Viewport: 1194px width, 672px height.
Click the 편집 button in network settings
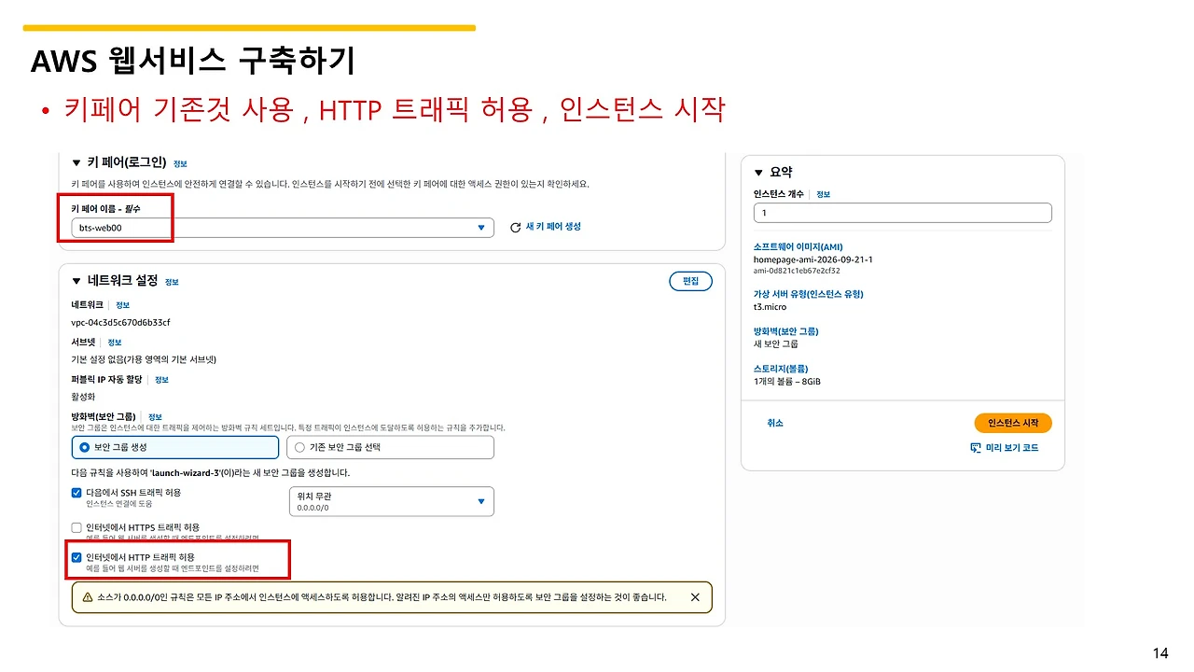[x=690, y=281]
